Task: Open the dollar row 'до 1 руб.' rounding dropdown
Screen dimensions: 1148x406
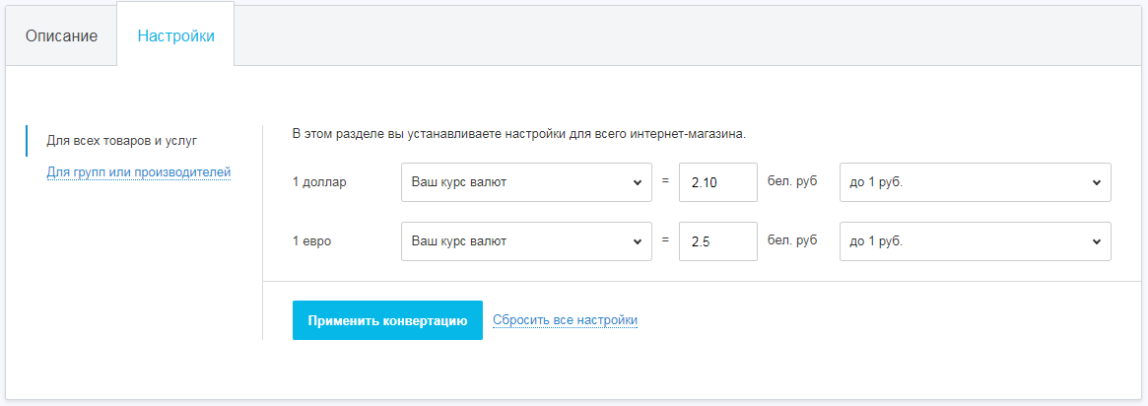Action: click(975, 182)
